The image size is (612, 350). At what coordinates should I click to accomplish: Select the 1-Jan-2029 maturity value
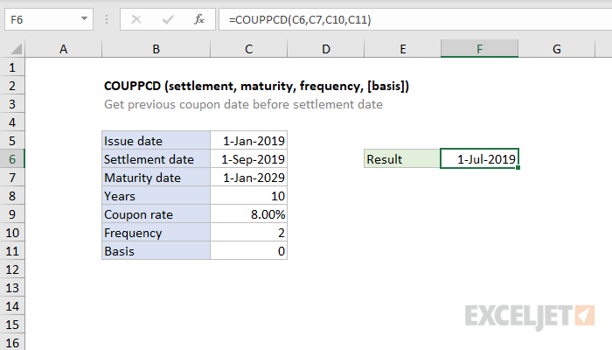(248, 178)
